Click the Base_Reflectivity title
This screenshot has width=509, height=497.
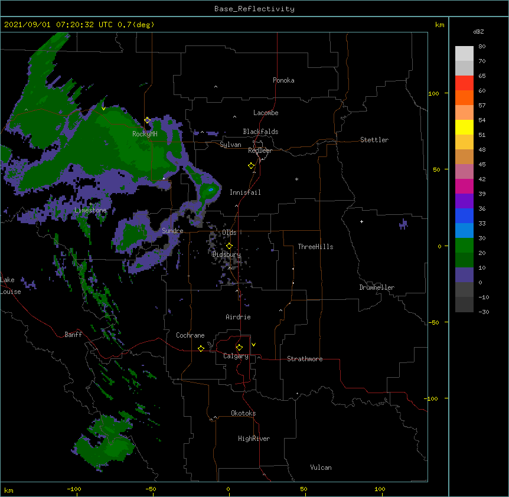click(x=255, y=9)
